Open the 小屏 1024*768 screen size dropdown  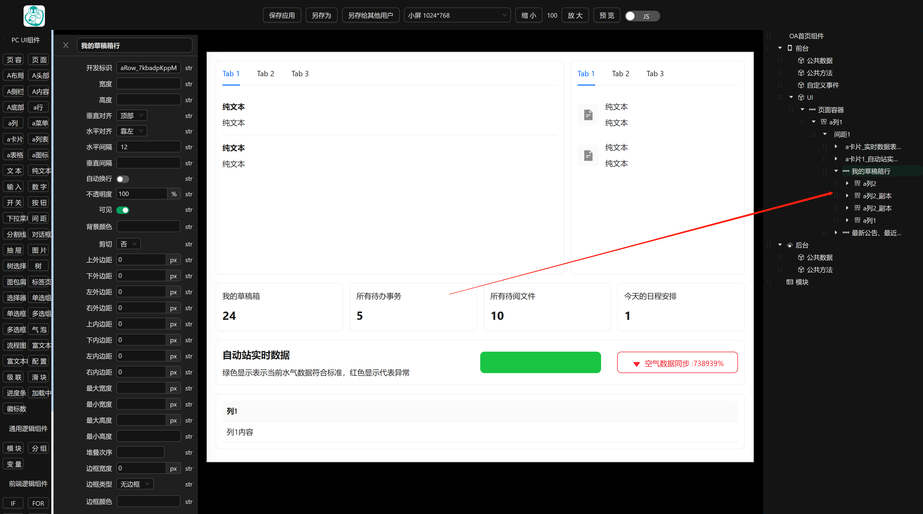pos(457,16)
